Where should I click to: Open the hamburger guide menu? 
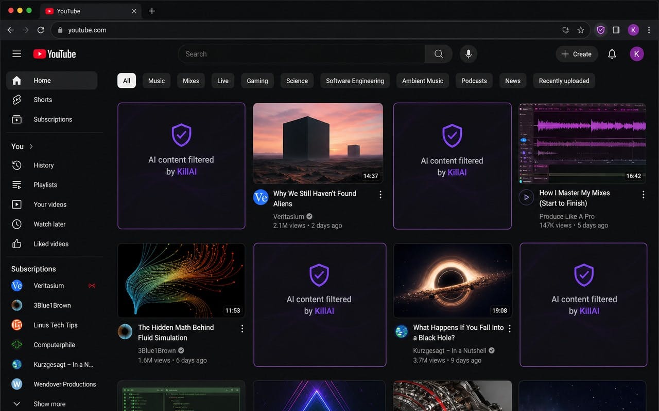(x=16, y=54)
